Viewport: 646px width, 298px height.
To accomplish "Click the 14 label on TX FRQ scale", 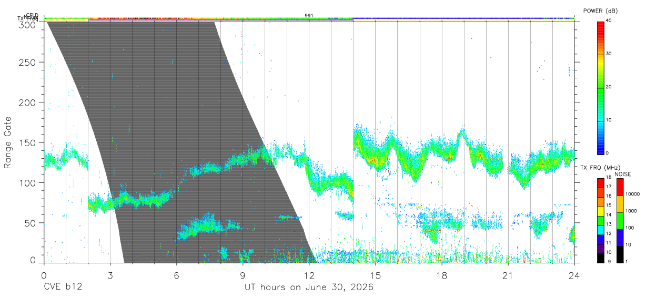I will [x=609, y=215].
